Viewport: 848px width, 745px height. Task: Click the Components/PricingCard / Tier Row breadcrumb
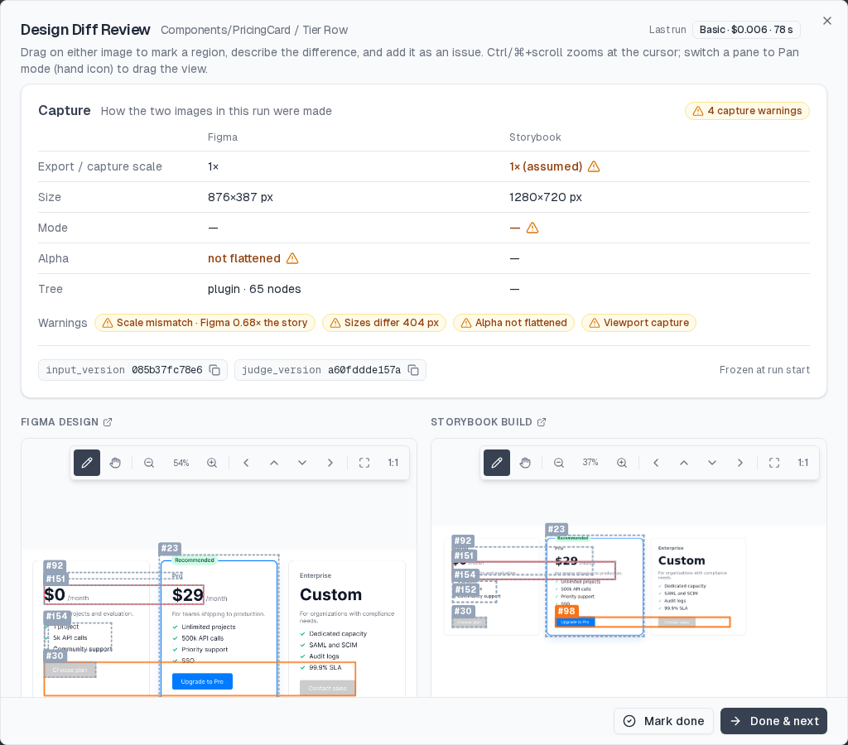[254, 31]
